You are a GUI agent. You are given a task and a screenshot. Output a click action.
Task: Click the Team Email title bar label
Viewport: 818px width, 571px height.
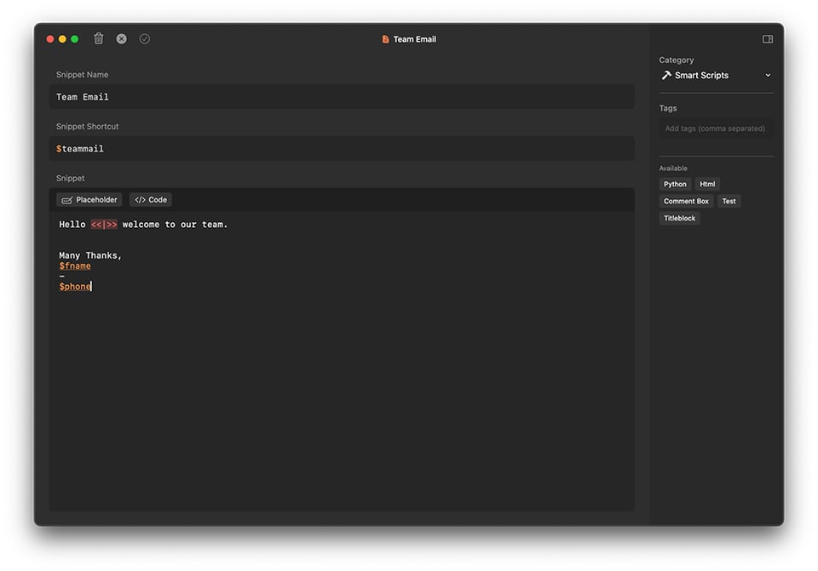pos(415,38)
